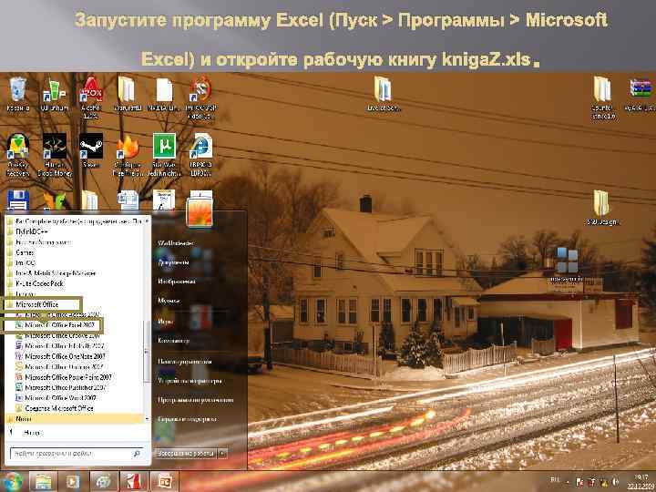Click the taskbar clock and date
This screenshot has height=492, width=656.
(x=639, y=482)
